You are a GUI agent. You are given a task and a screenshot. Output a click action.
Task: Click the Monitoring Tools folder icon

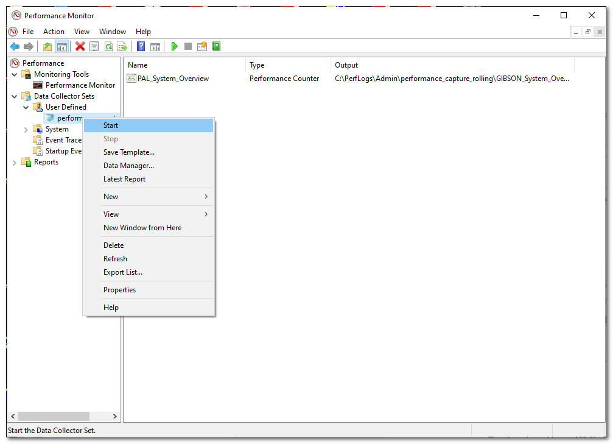point(26,74)
